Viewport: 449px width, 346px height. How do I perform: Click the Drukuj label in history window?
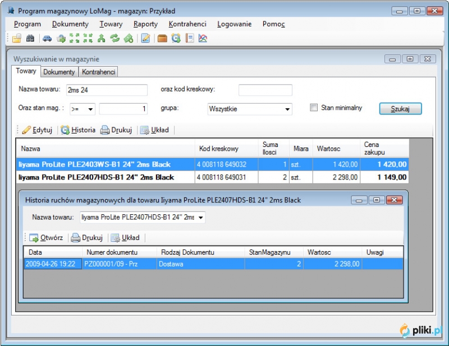point(92,238)
